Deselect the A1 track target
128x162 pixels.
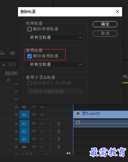(x=25, y=124)
